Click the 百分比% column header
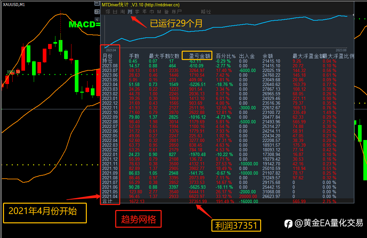This screenshot has height=238, width=367. [226, 56]
